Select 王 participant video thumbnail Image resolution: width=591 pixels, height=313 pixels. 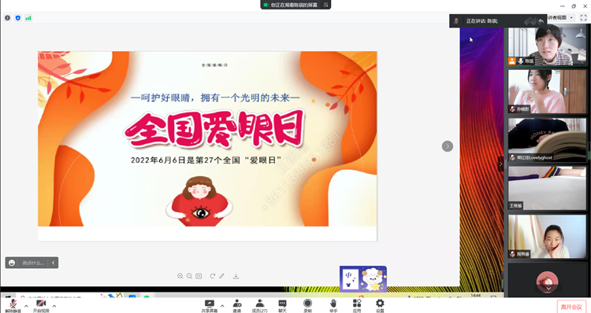[x=547, y=188]
